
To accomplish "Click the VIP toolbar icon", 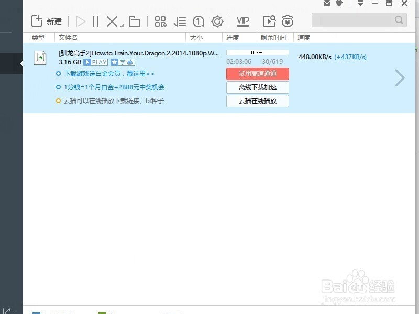I will pos(243,21).
